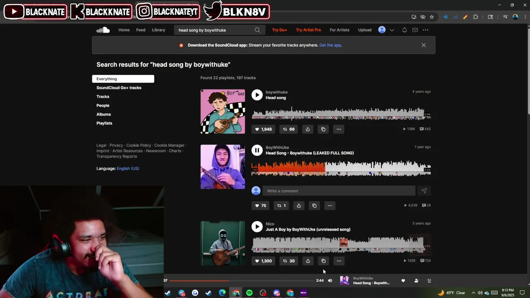Copy link for the 'Just A Boy' track
The width and height of the screenshot is (530, 298).
coord(323,261)
